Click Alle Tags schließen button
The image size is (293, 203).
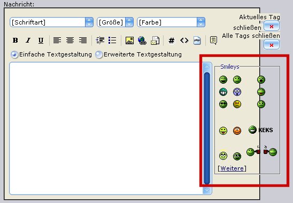272,45
